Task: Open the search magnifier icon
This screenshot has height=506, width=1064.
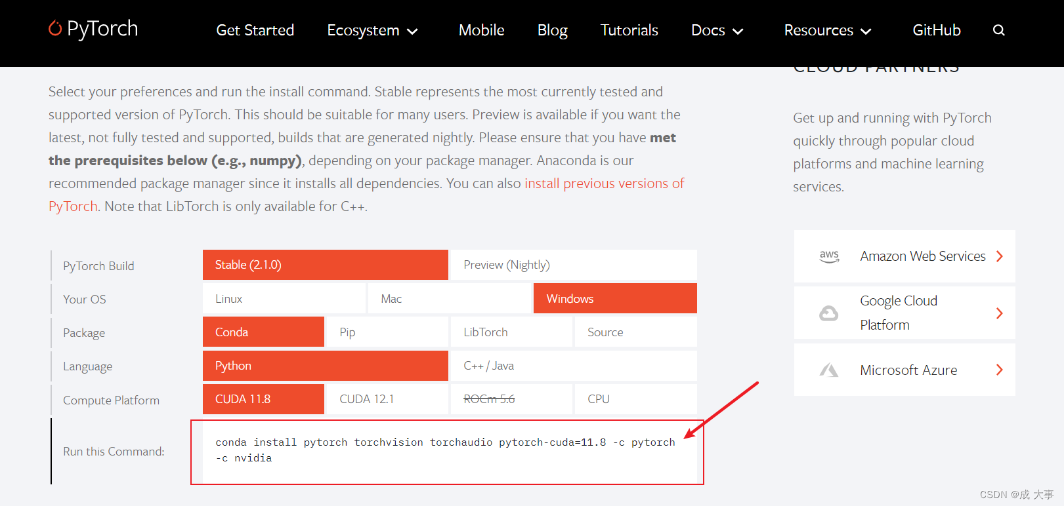Action: (998, 30)
